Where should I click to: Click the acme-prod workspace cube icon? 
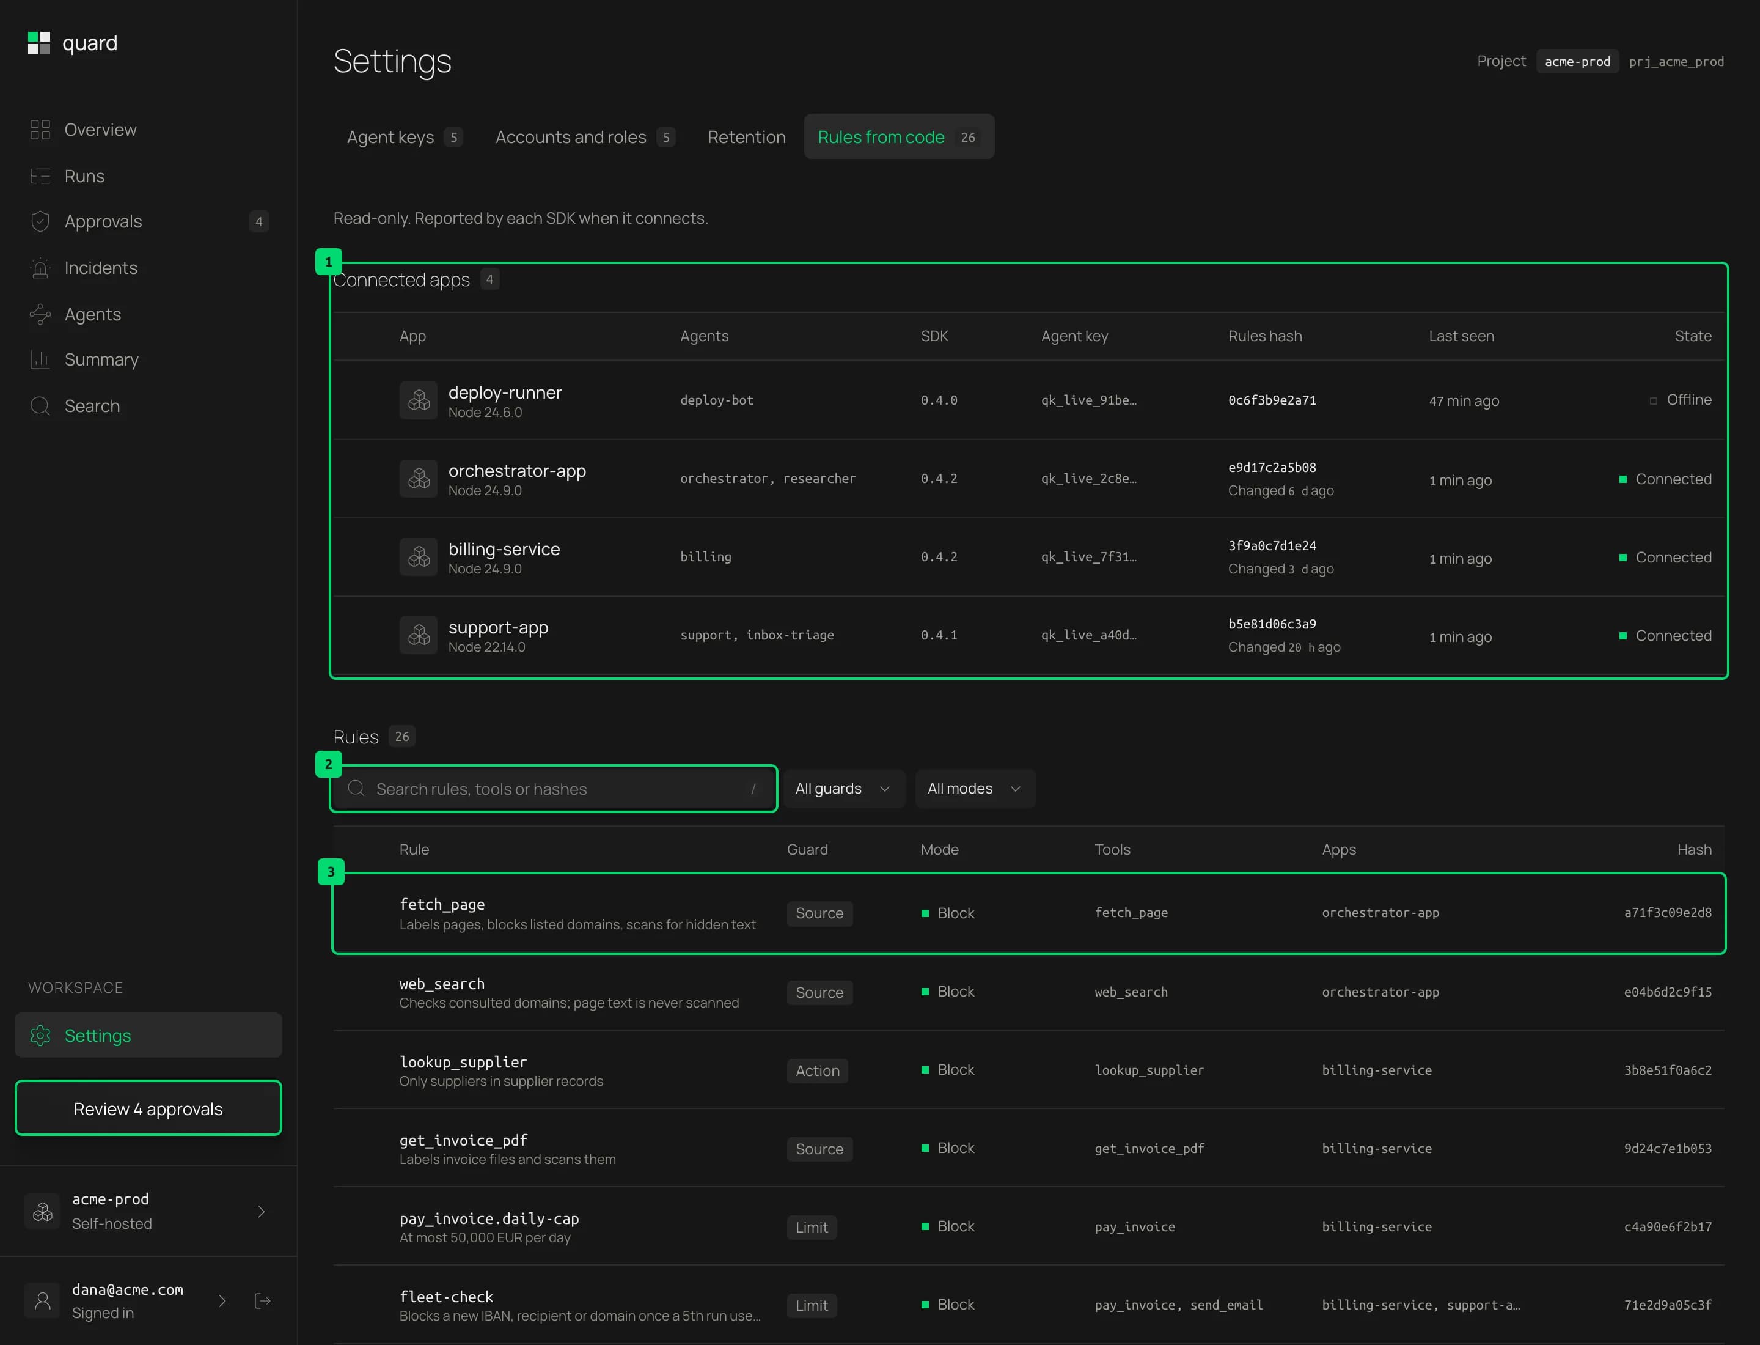click(42, 1211)
